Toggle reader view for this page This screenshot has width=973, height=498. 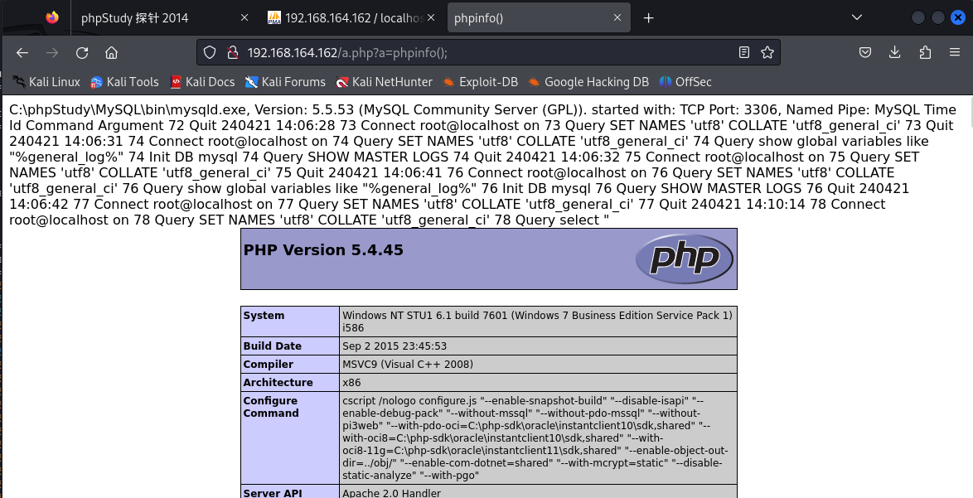pos(744,53)
